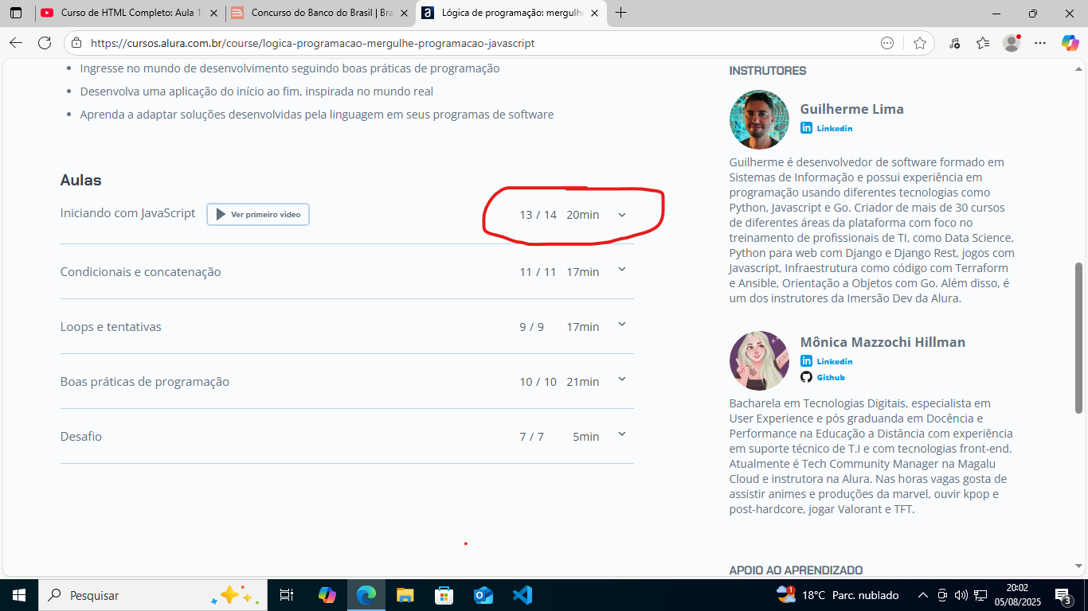Click the address bar ellipsis icon
The width and height of the screenshot is (1088, 611).
tap(887, 43)
